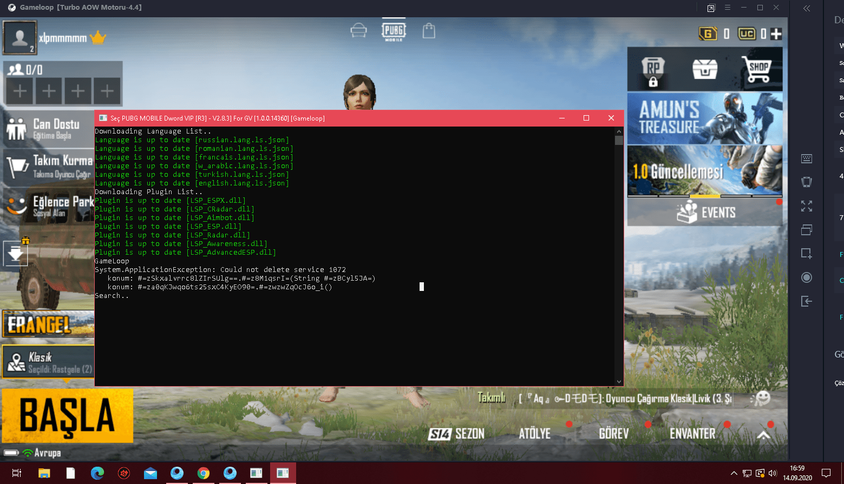Open the supply crate icon
The width and height of the screenshot is (844, 484).
click(705, 69)
